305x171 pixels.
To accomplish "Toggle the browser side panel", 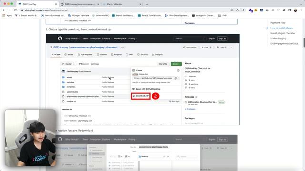I will coord(290,10).
